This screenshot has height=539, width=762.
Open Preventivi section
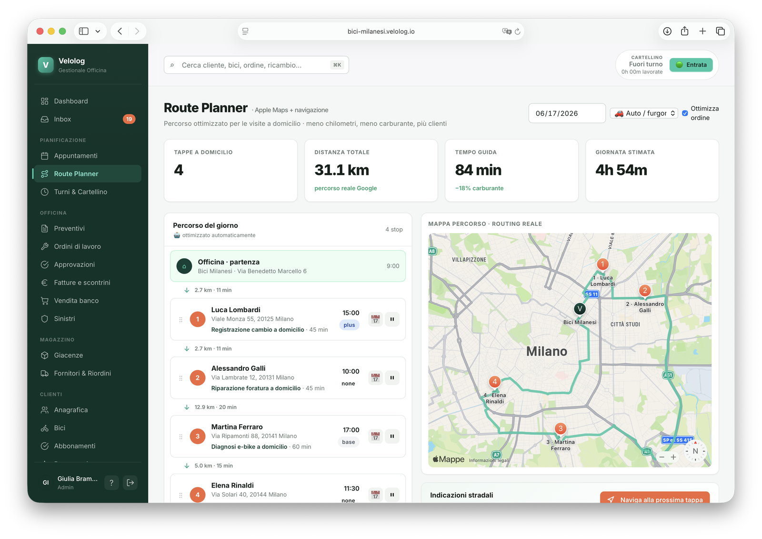pyautogui.click(x=88, y=228)
